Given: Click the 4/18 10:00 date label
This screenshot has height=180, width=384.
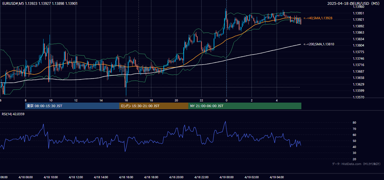Looking at the screenshot, I should [x=50, y=177].
